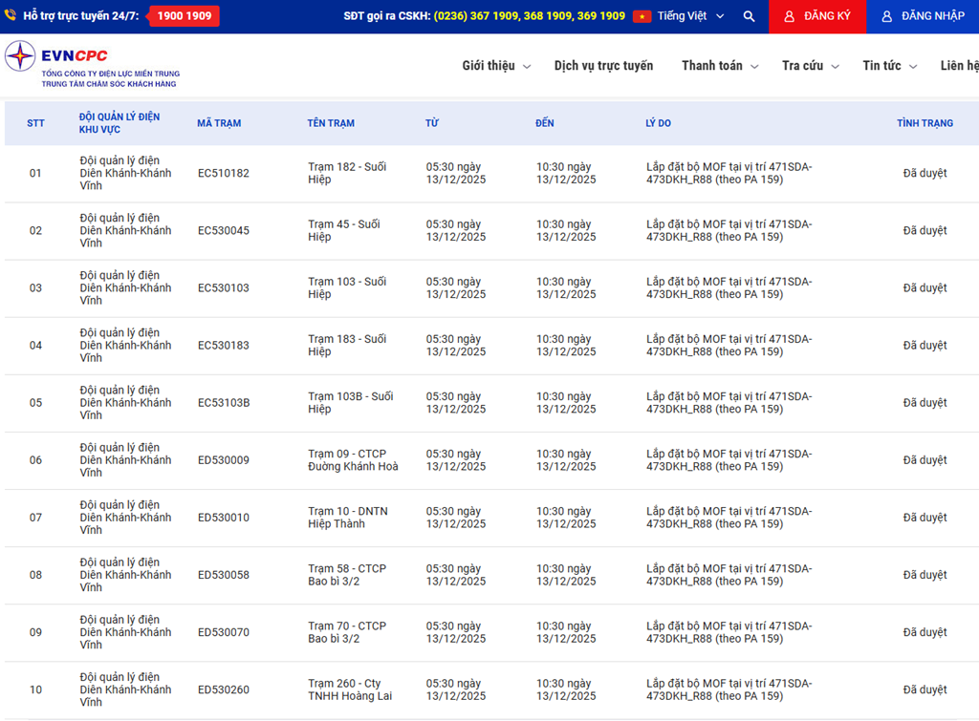Call hotline 1900 1909 button

185,16
